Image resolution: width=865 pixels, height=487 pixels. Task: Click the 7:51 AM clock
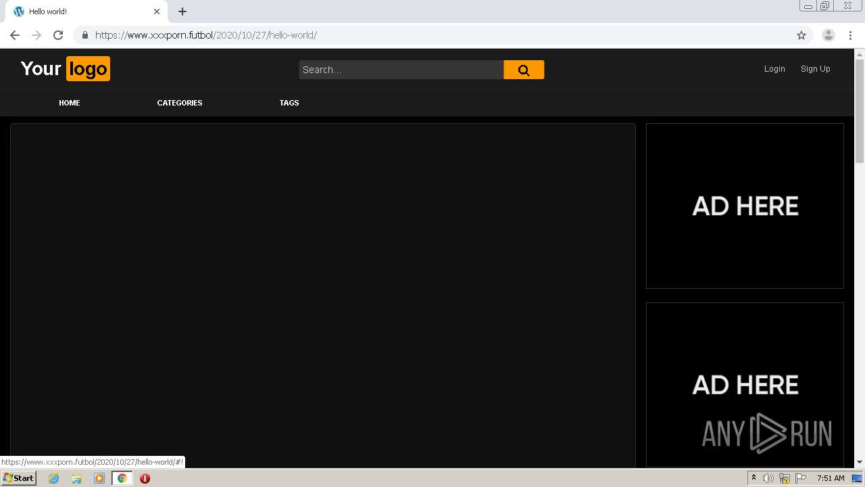(x=831, y=478)
